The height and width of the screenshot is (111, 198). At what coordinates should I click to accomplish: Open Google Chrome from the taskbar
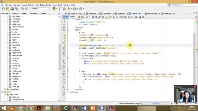click(30, 108)
